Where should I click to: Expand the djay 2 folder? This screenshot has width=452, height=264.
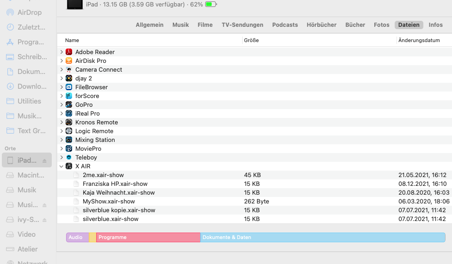(61, 78)
